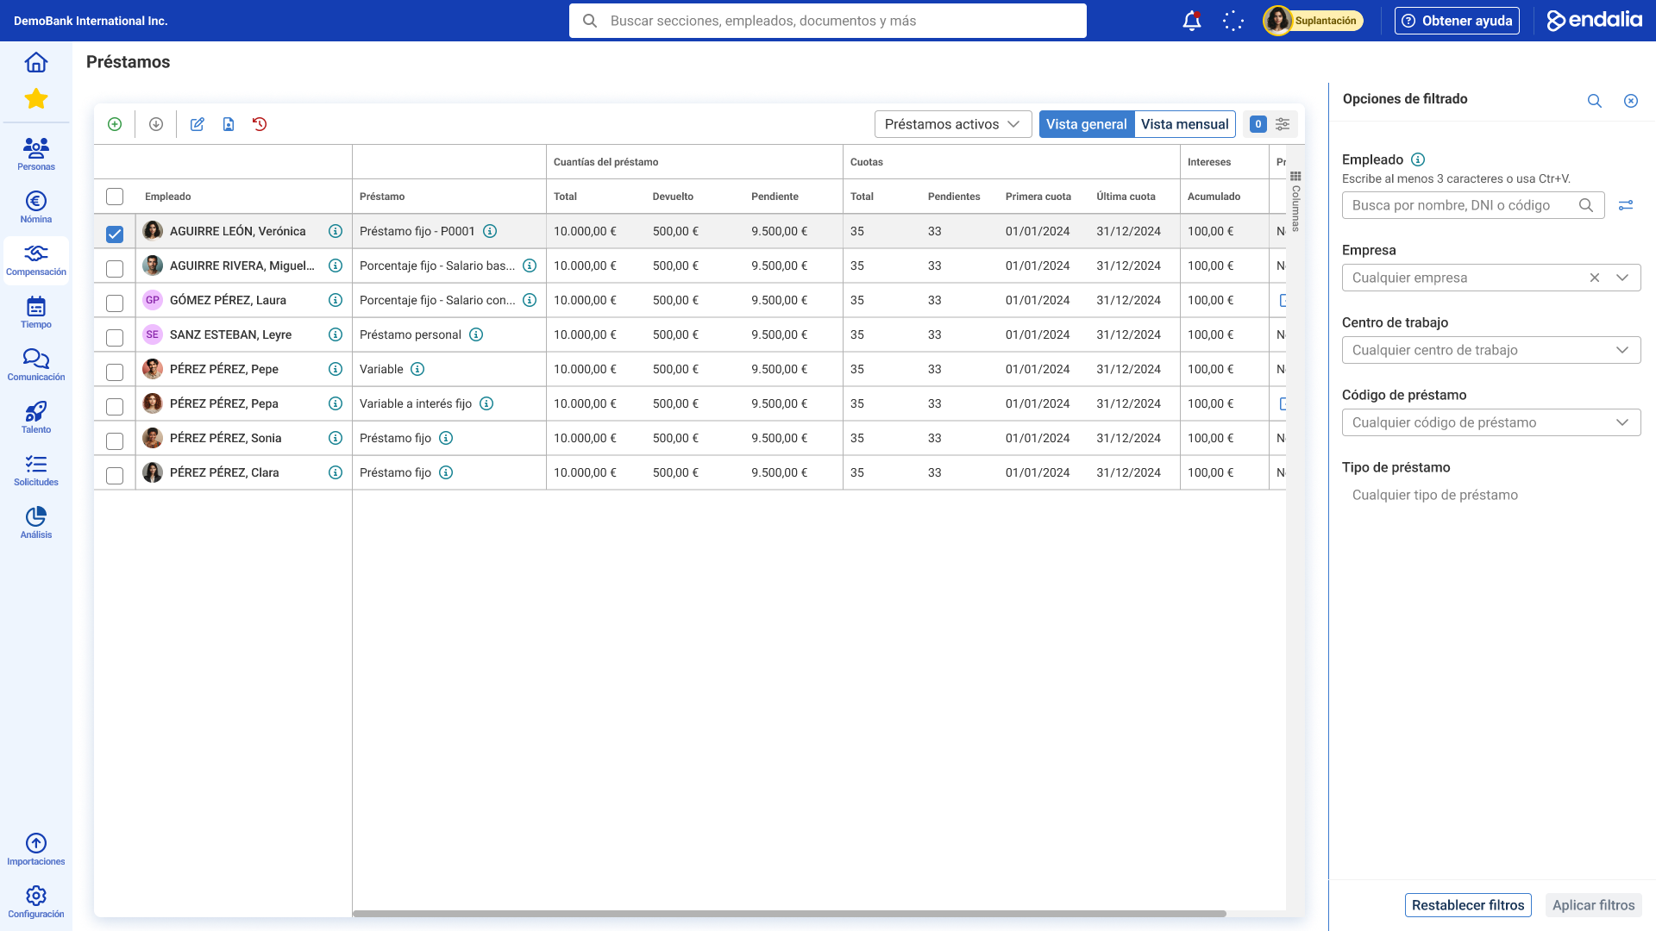The height and width of the screenshot is (931, 1656).
Task: Click the Obtener ayuda button
Action: [1457, 21]
